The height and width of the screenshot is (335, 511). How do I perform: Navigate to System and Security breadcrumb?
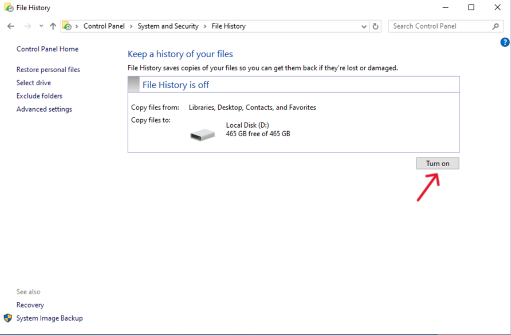tap(168, 26)
